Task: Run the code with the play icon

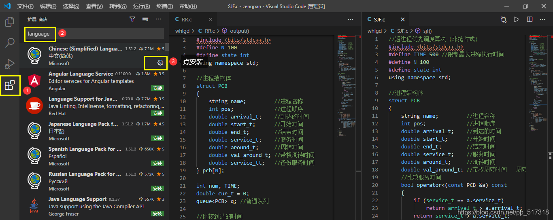Action: [517, 19]
